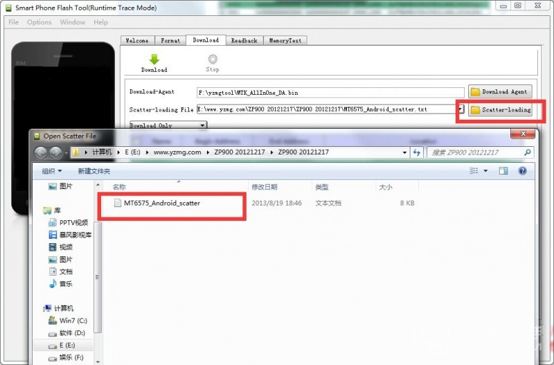Select 暴风影视库 in sidebar
The image size is (554, 365).
tap(71, 235)
